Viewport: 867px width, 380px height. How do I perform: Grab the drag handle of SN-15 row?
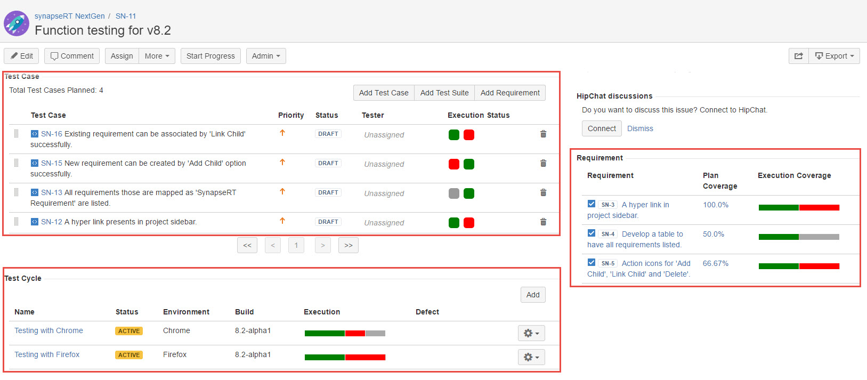coord(17,163)
